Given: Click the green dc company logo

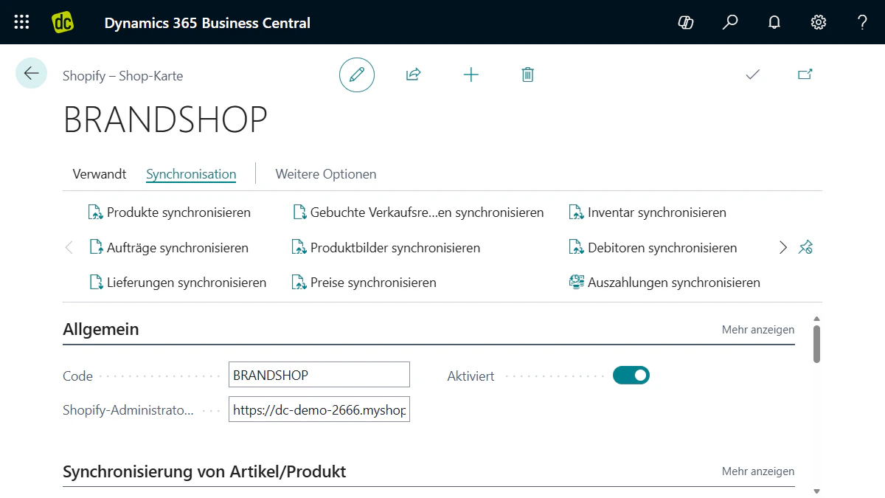Looking at the screenshot, I should click(x=63, y=22).
